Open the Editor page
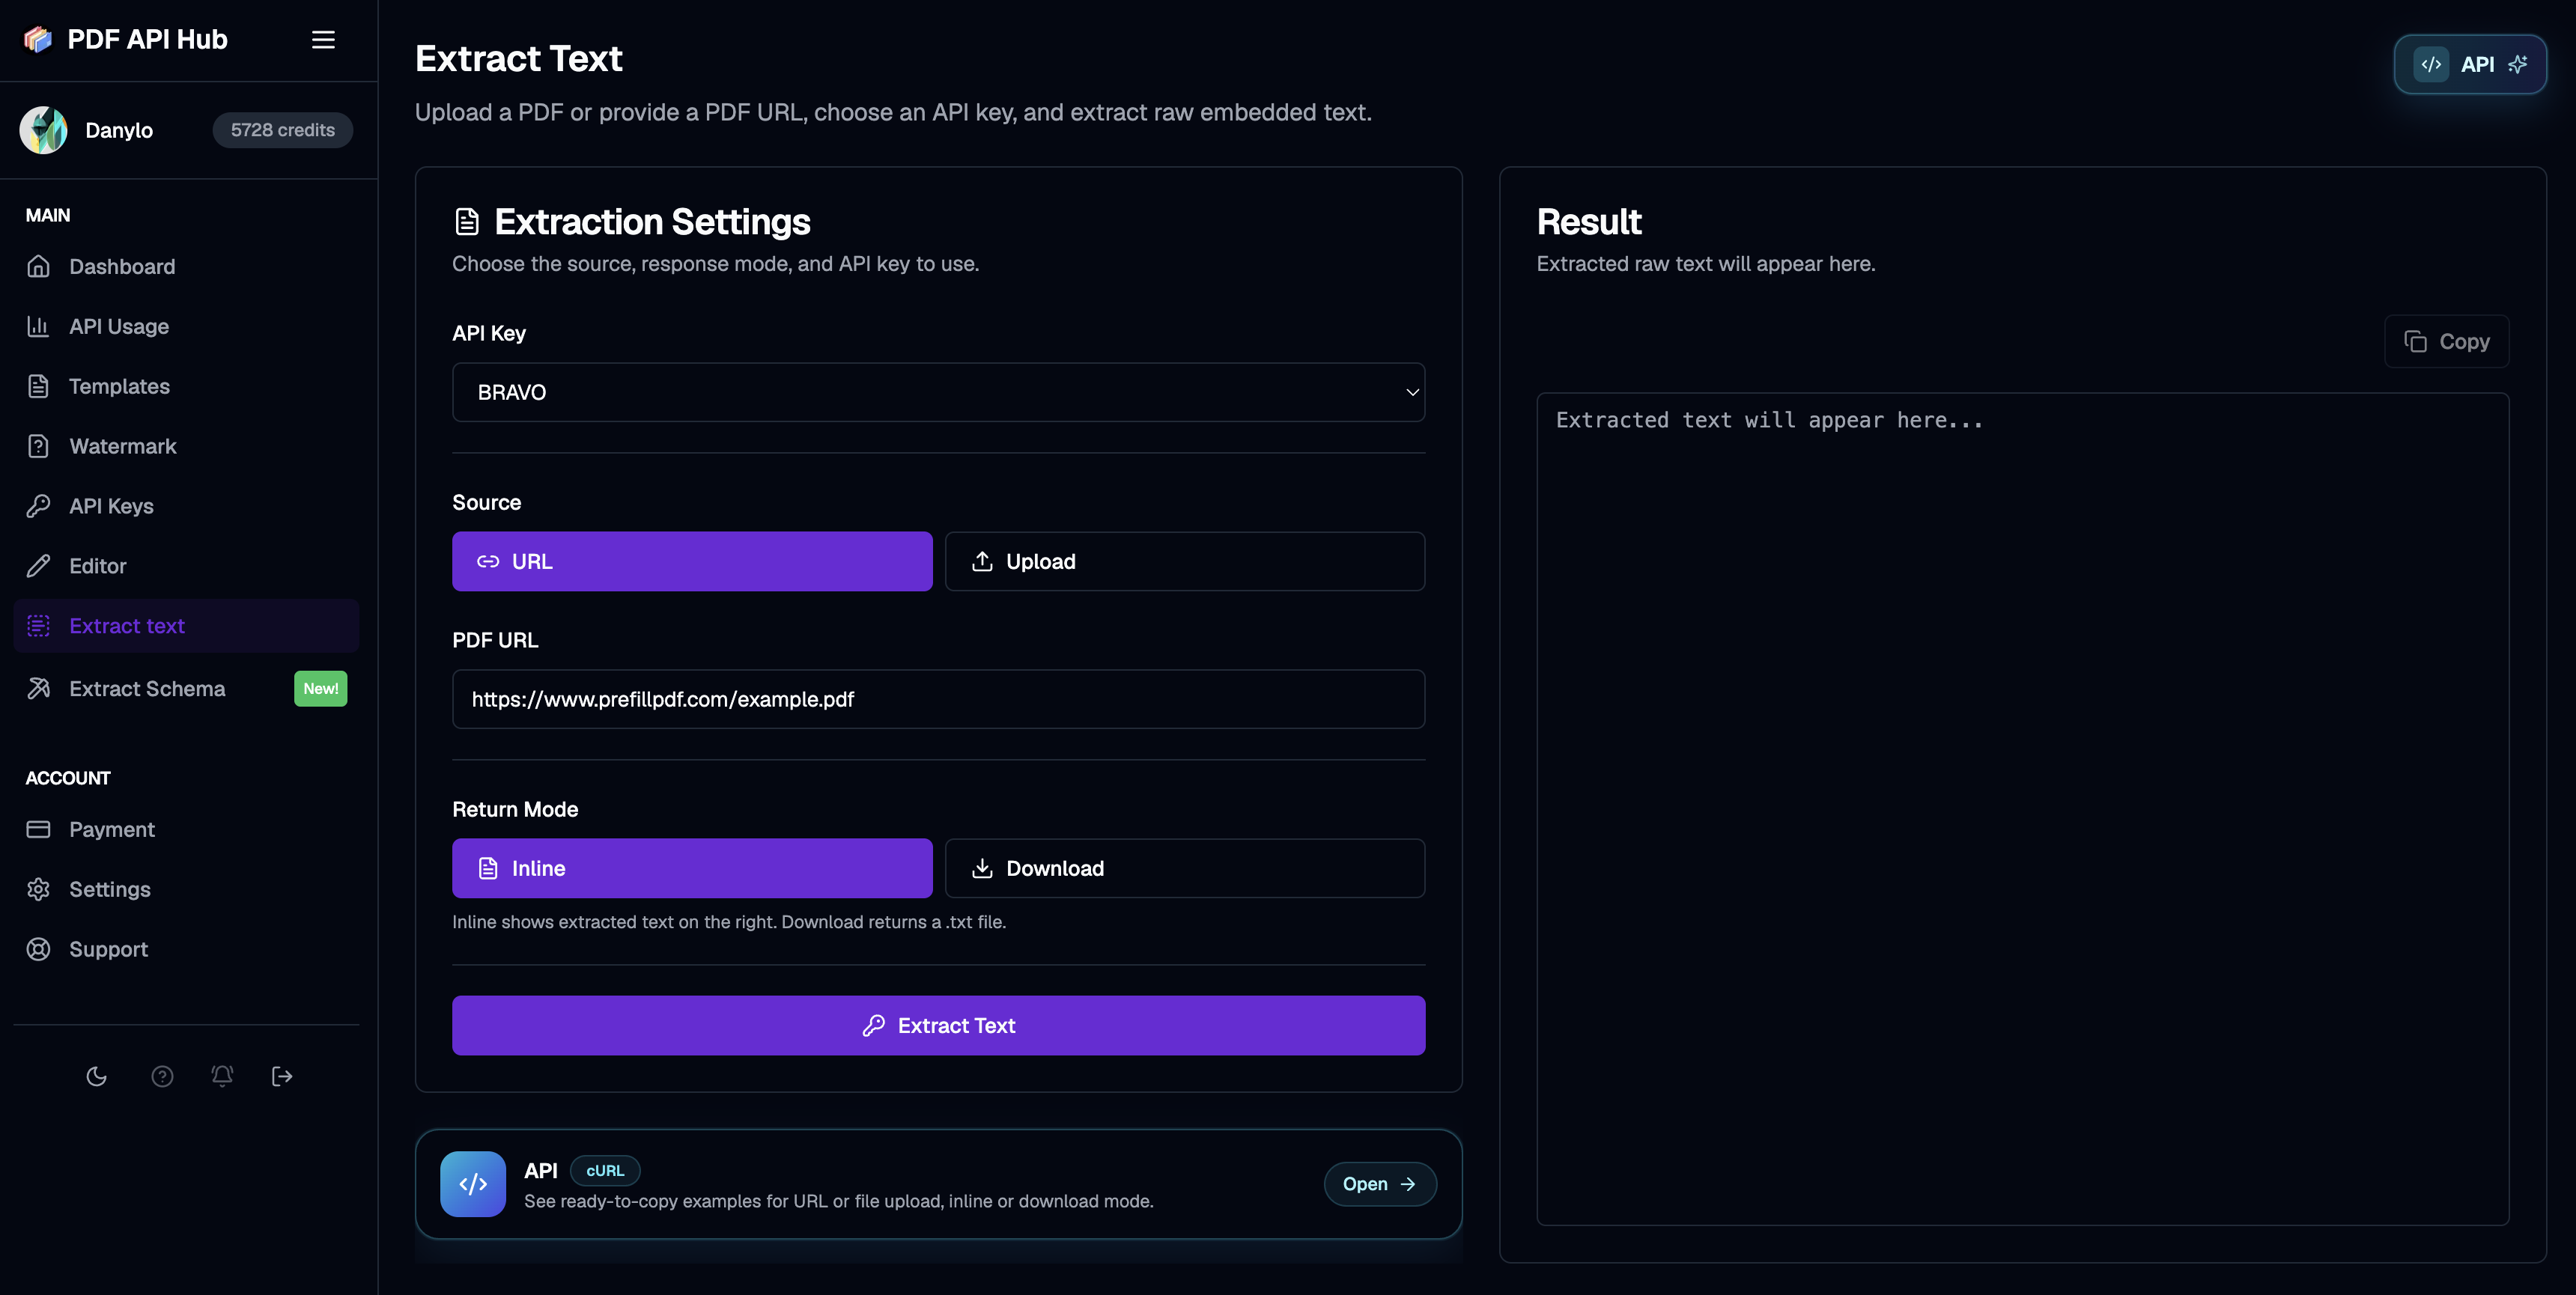 [186, 566]
